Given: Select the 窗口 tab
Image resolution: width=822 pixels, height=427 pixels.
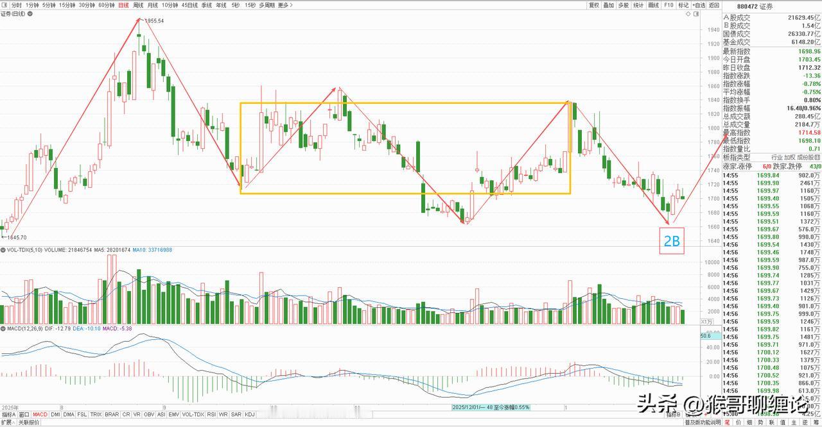Looking at the screenshot, I should pyautogui.click(x=24, y=415).
